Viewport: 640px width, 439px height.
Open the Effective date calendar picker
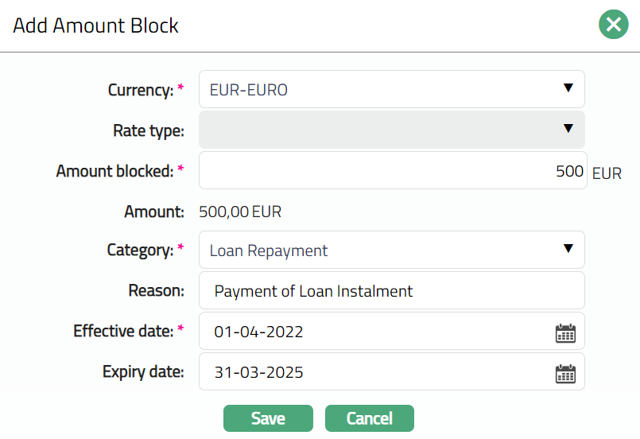(x=564, y=332)
